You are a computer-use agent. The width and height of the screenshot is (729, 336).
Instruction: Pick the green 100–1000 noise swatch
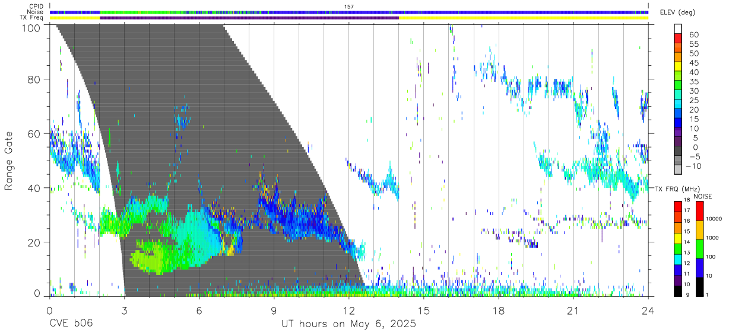pos(699,248)
